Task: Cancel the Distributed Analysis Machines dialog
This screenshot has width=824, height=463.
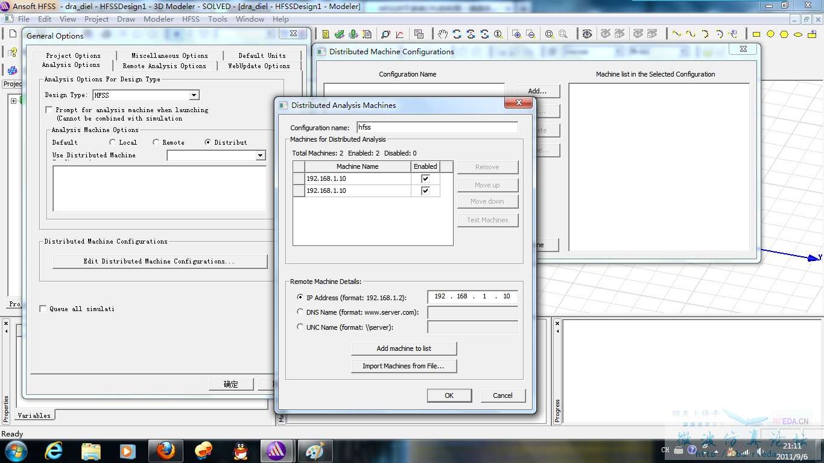Action: tap(503, 395)
